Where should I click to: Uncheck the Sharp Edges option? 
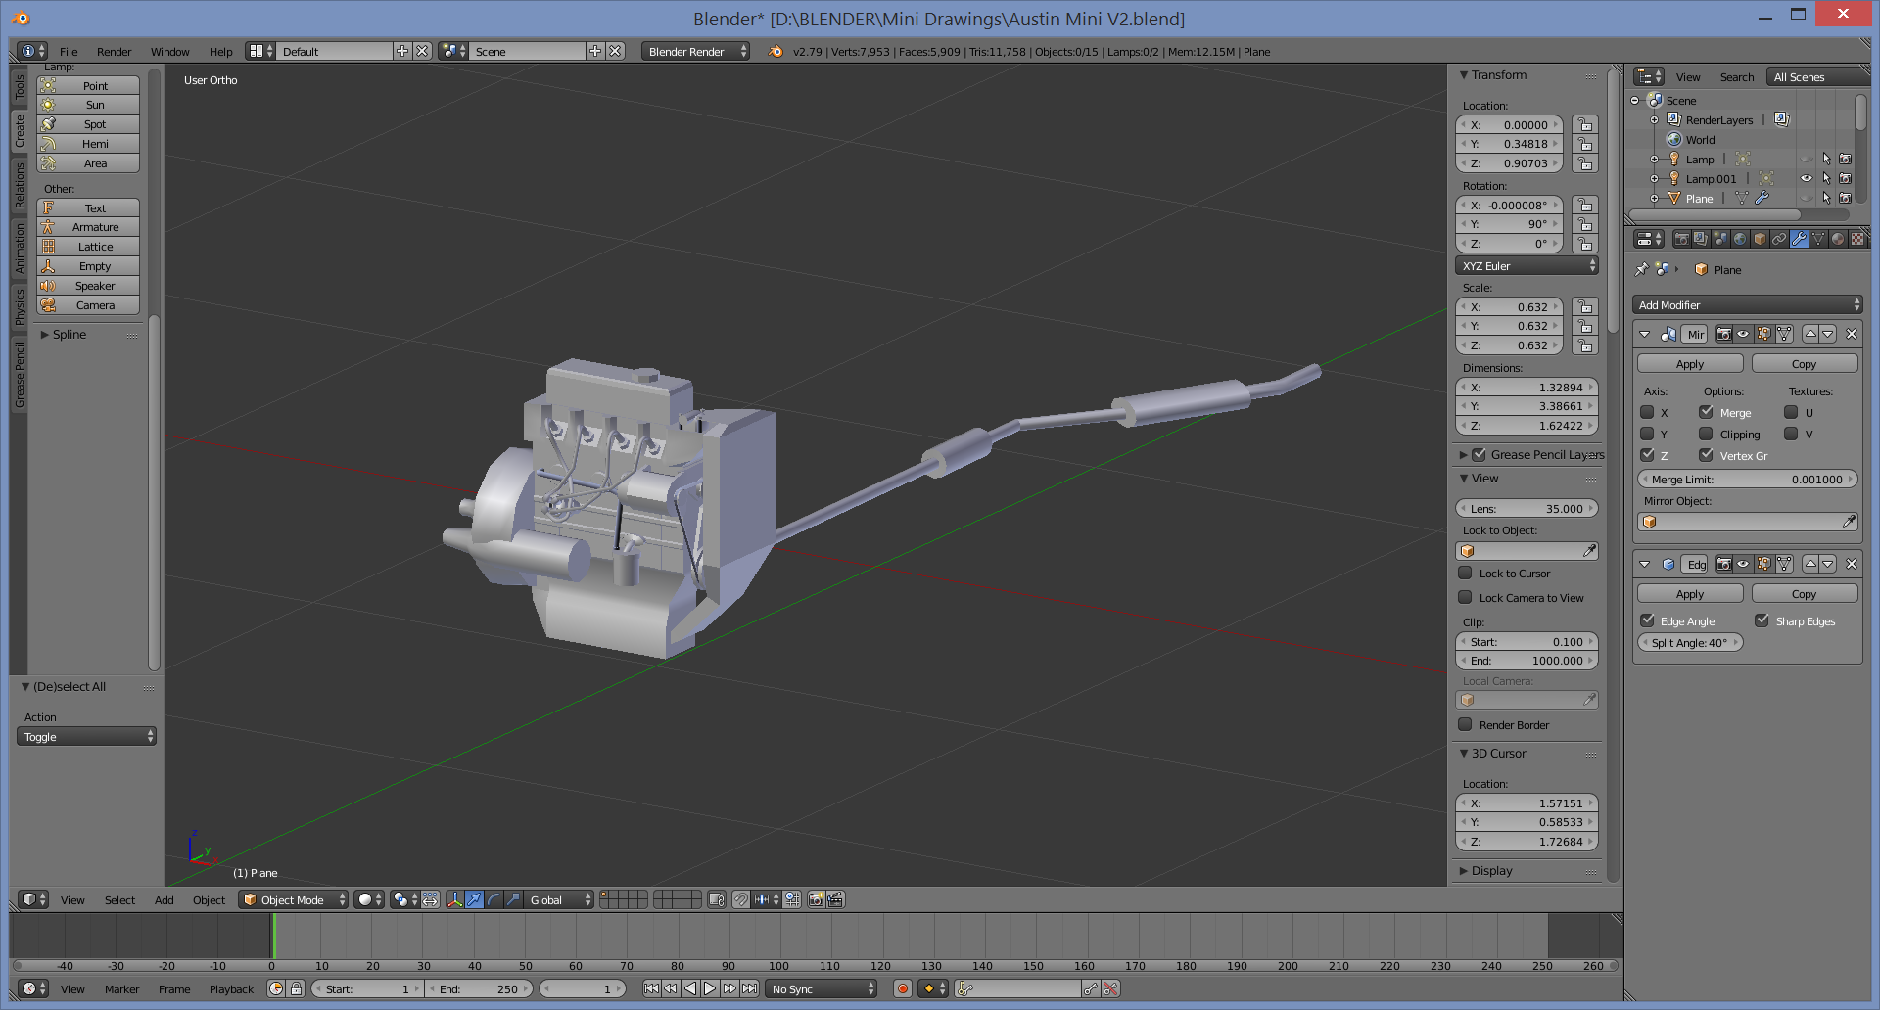pos(1762,621)
